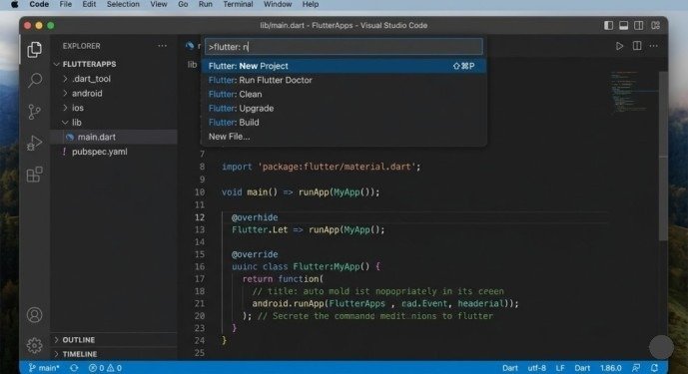The width and height of the screenshot is (688, 374).
Task: Click the Run play icon in editor toolbar
Action: (x=619, y=46)
